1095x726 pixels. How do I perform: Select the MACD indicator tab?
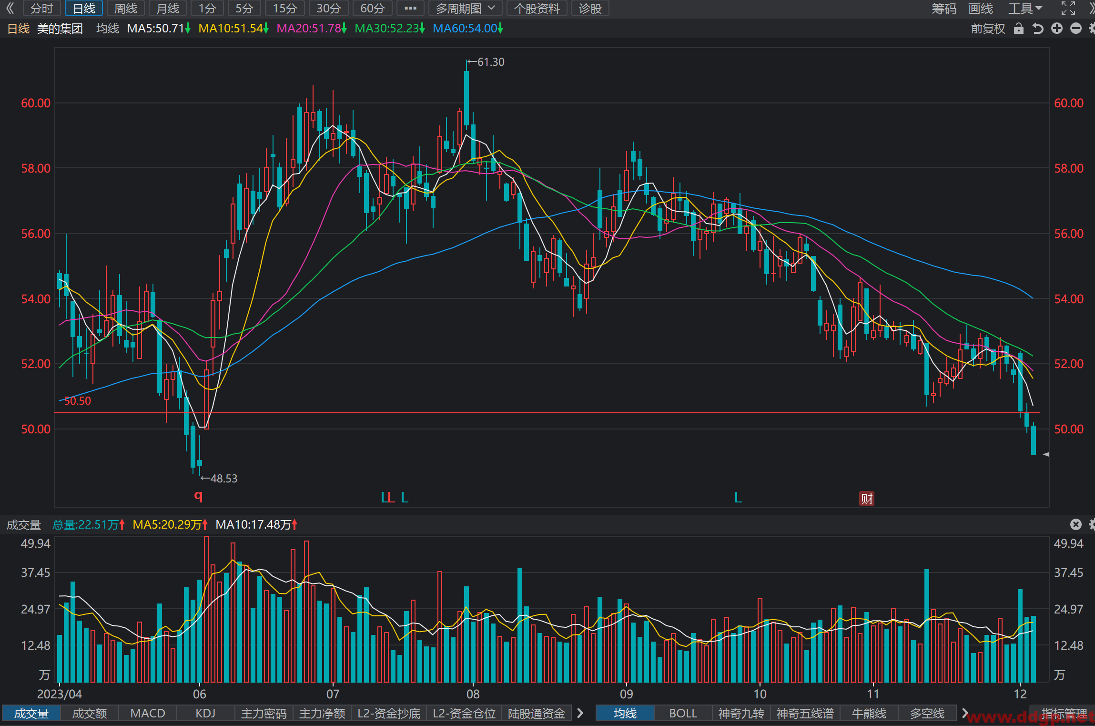(148, 713)
